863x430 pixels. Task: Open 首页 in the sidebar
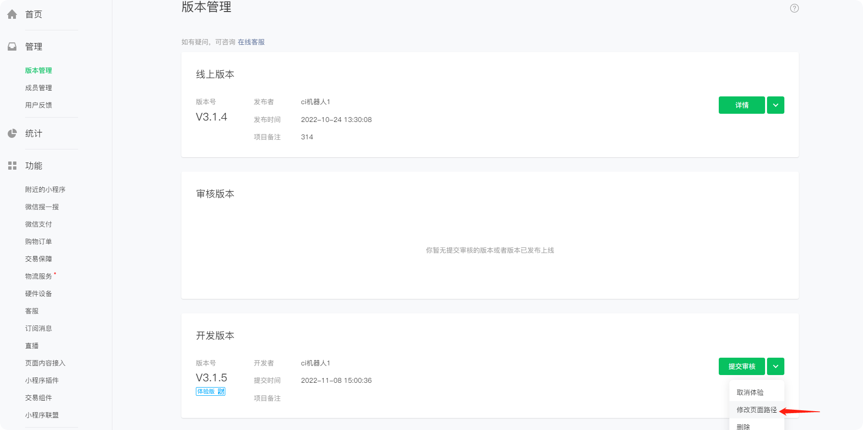(x=34, y=14)
